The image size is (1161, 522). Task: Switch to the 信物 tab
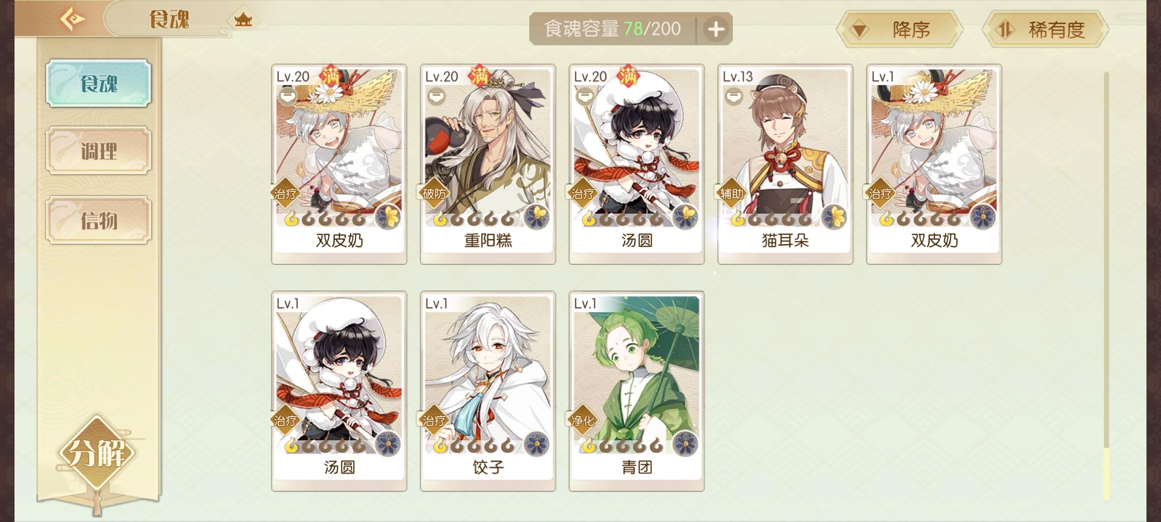99,220
